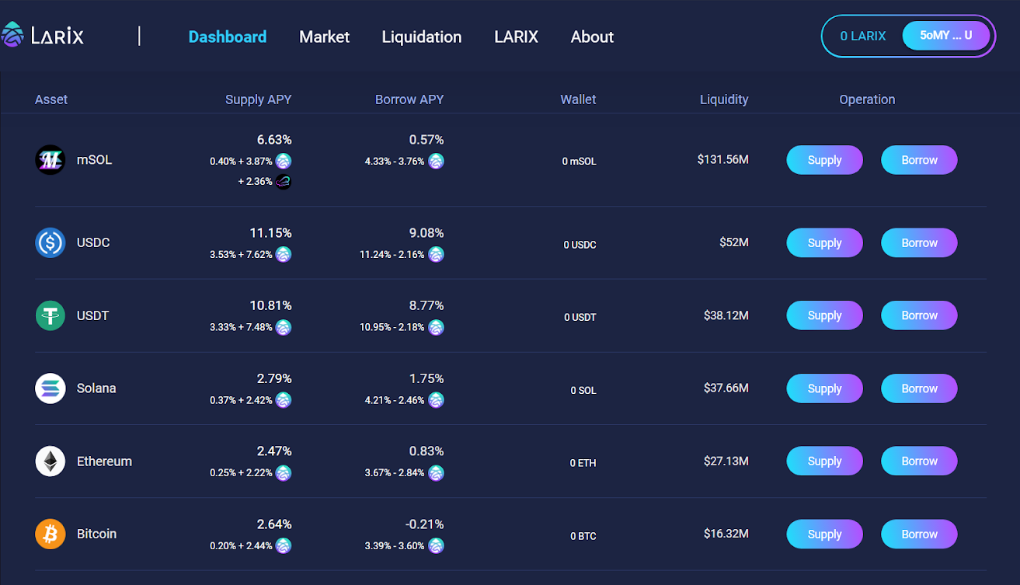The image size is (1020, 585).
Task: Click the $16.32M liquidity value
Action: pos(726,535)
